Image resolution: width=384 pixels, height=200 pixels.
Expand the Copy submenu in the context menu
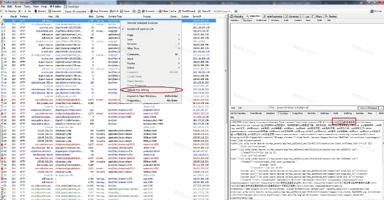coord(130,35)
